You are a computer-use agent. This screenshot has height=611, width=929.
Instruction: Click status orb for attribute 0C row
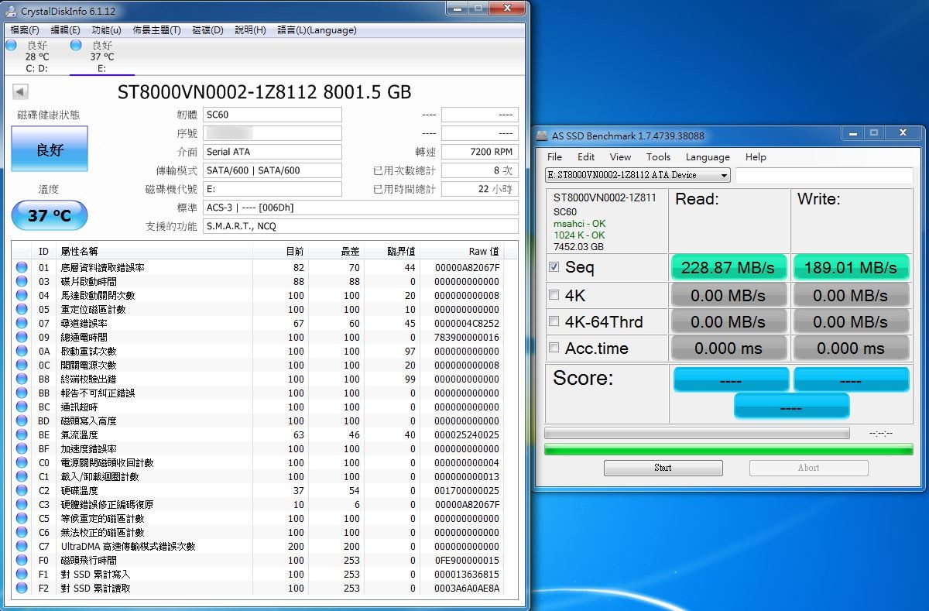[x=22, y=366]
